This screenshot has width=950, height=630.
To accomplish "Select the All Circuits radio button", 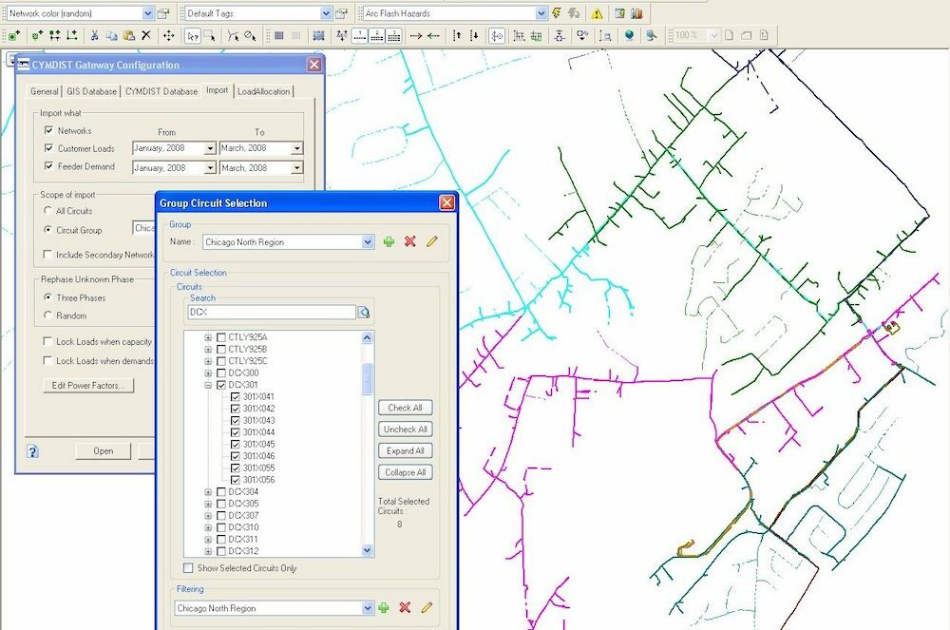I will [47, 211].
